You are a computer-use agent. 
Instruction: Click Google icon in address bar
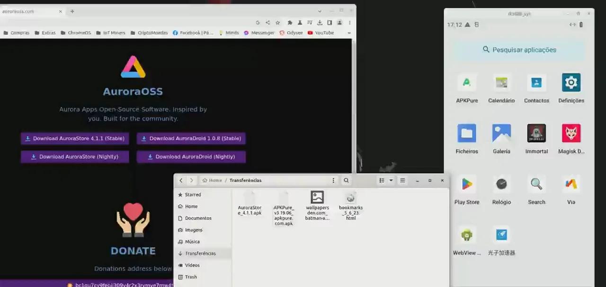[x=258, y=22]
